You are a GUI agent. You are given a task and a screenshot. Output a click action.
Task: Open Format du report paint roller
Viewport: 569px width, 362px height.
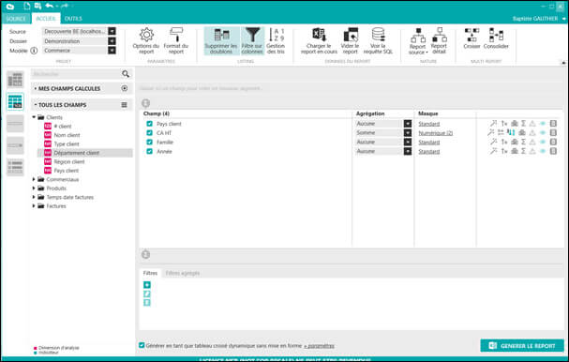[176, 41]
